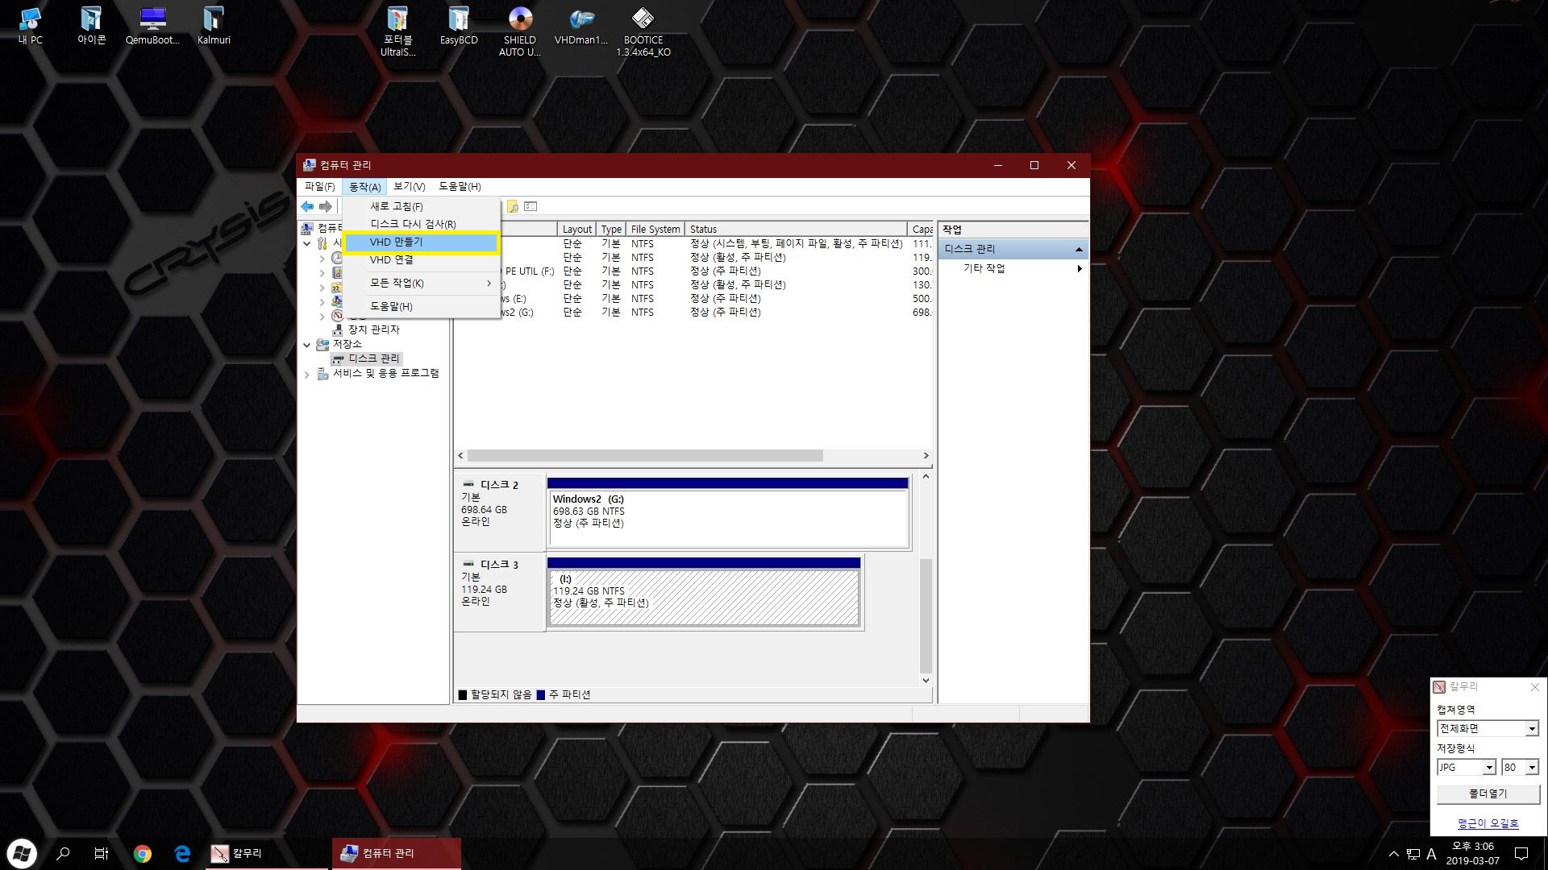This screenshot has height=870, width=1548.
Task: Select 장치 관리자 in the tree
Action: click(x=373, y=329)
